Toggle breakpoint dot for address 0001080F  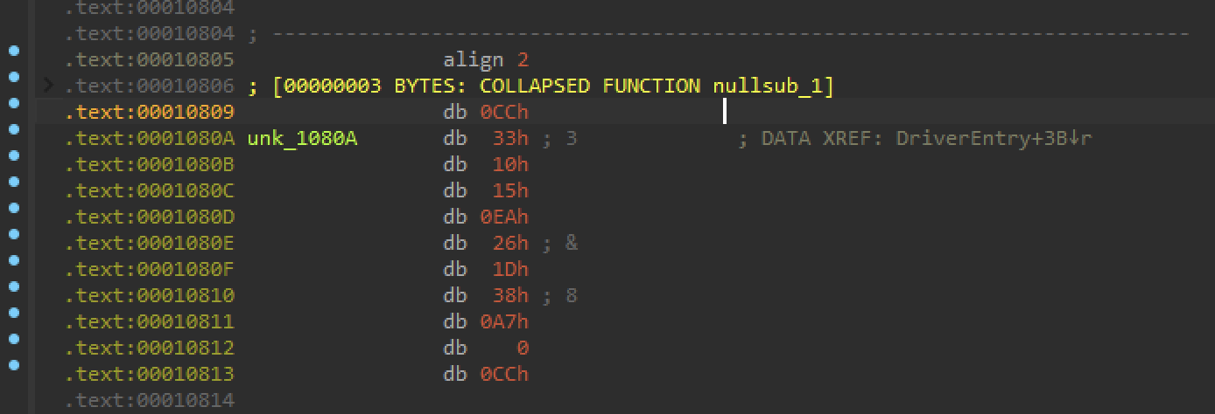point(14,260)
